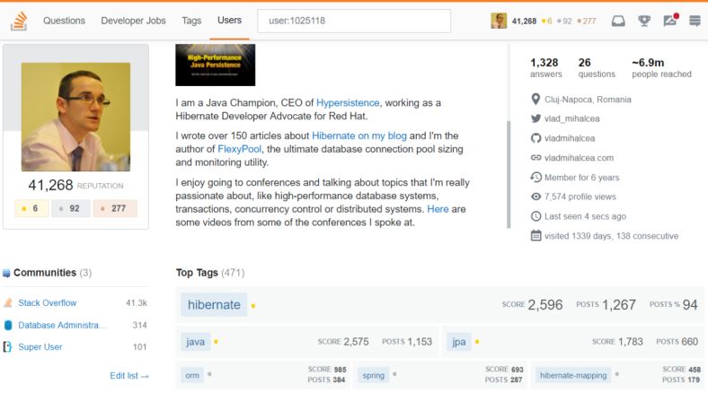Go to the Questions nav item
The height and width of the screenshot is (393, 708).
coord(64,21)
